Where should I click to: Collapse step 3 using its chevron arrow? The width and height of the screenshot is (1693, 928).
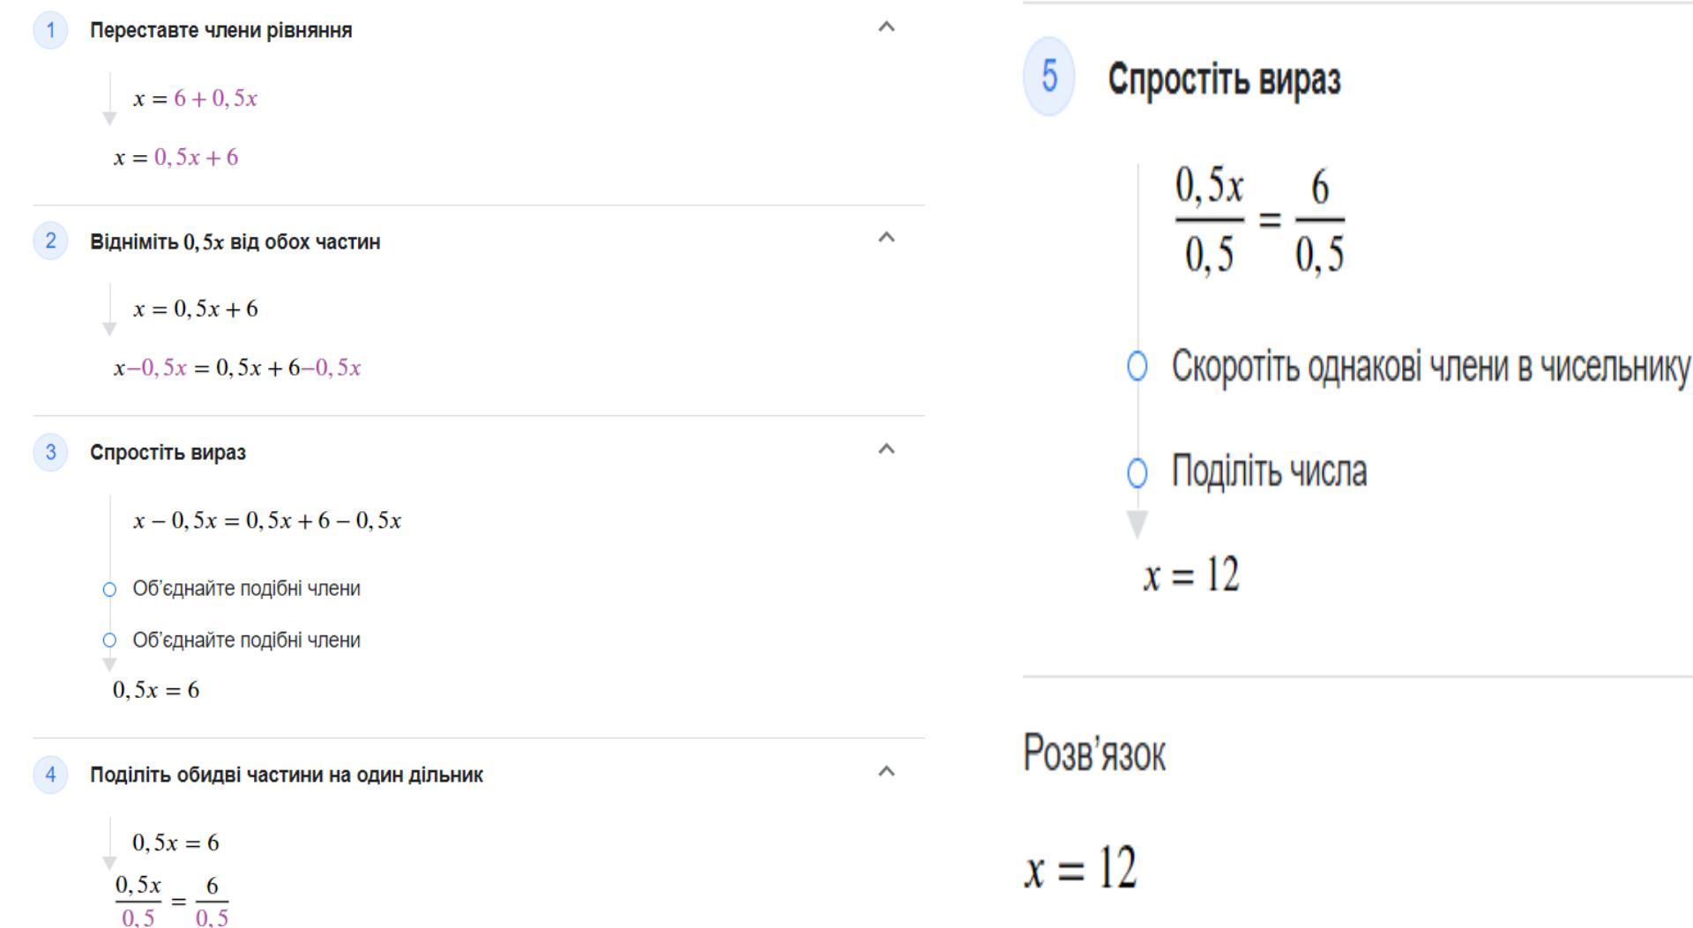(887, 449)
